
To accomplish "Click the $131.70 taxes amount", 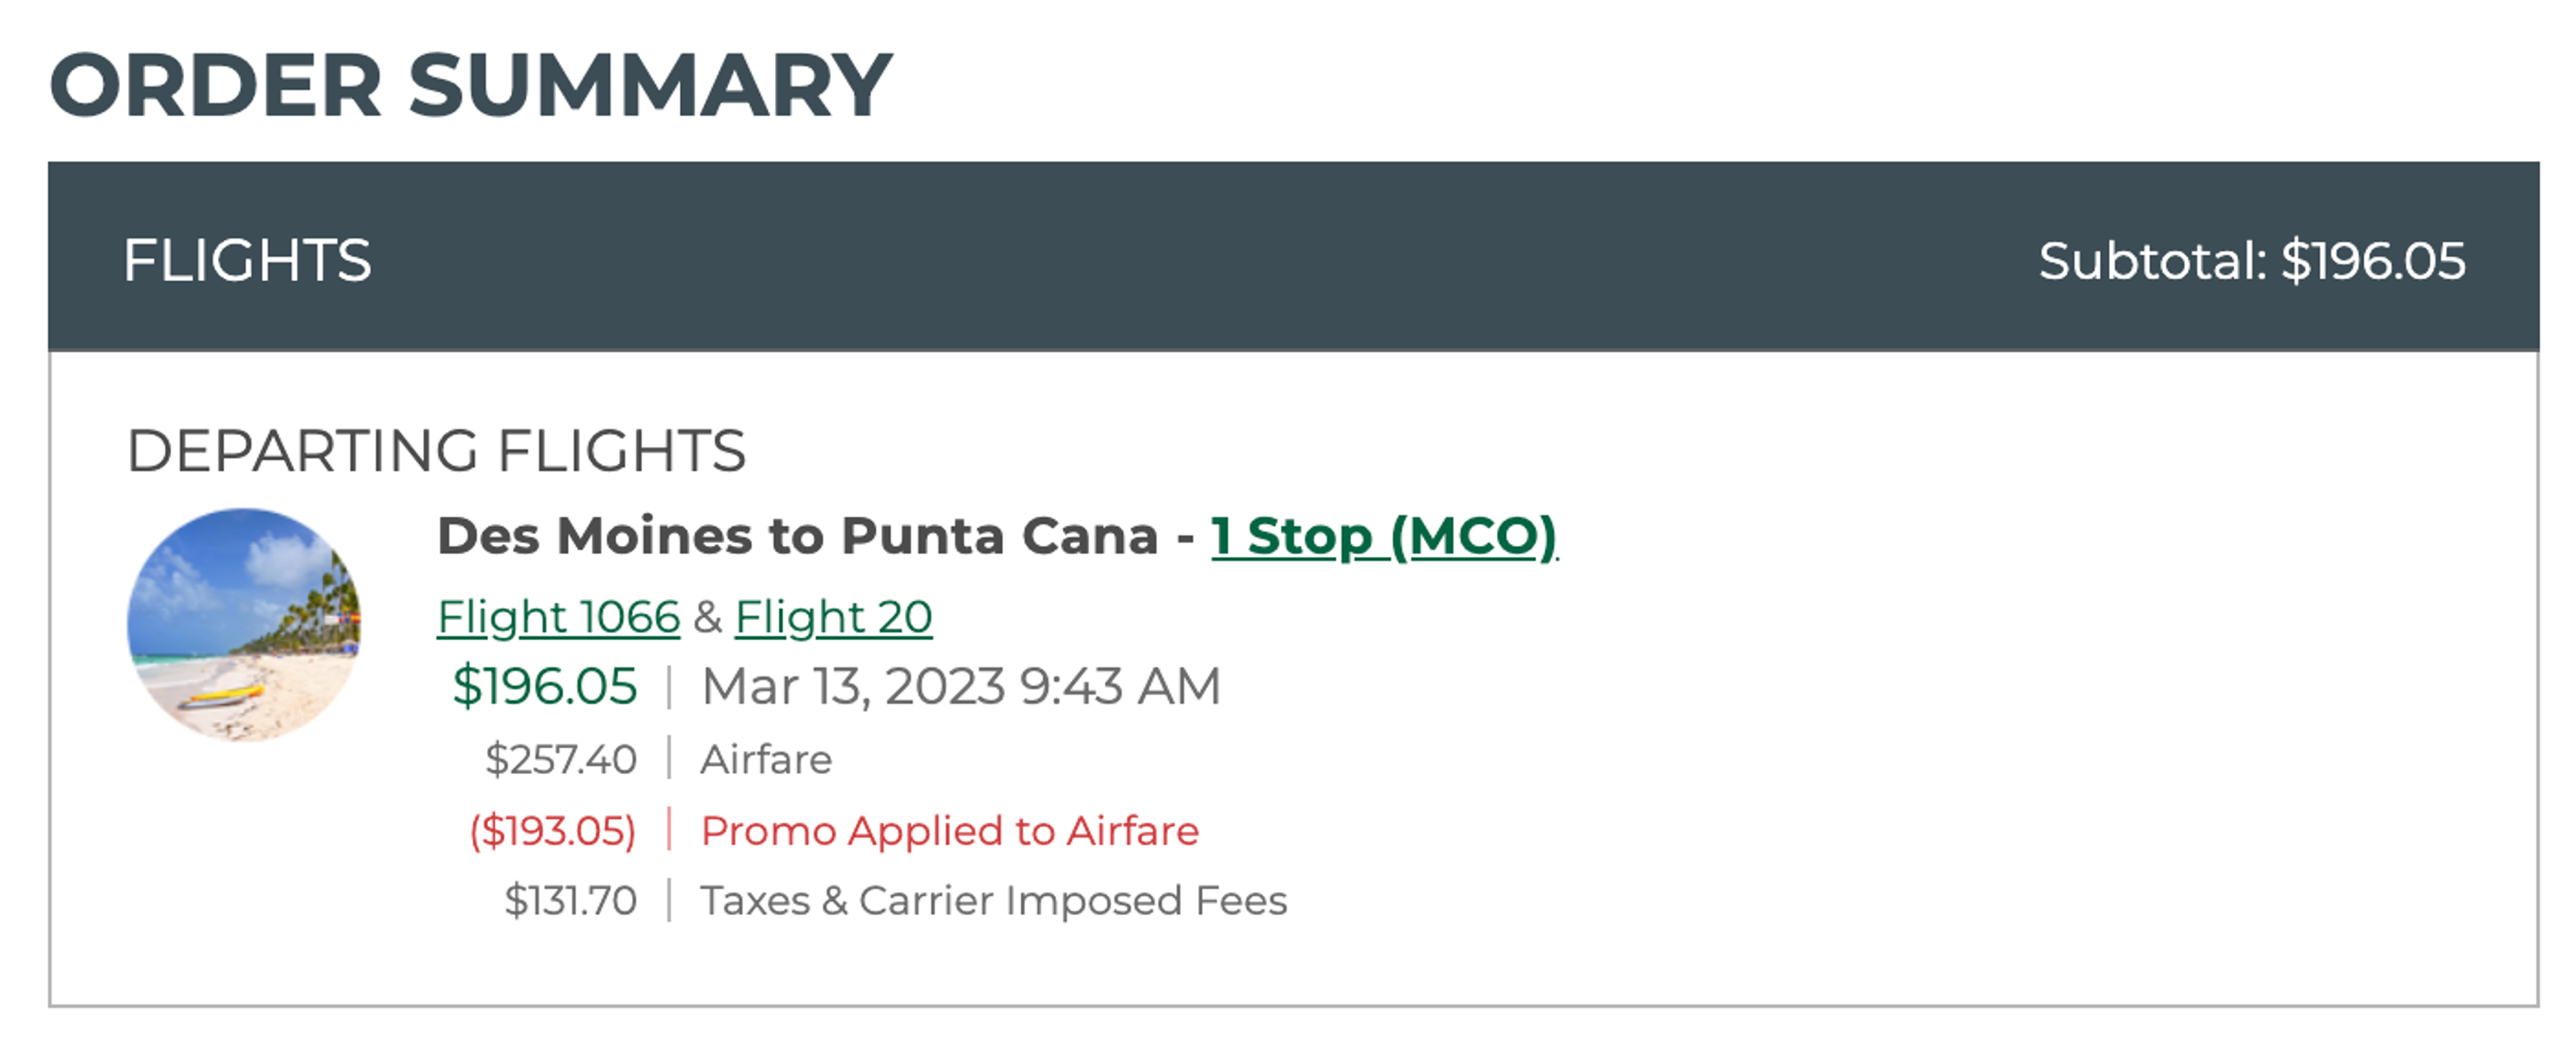I will click(571, 900).
